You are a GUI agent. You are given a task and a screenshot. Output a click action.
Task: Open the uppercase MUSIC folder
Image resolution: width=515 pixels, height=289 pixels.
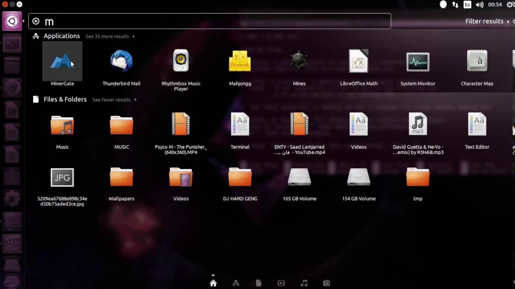[x=122, y=125]
